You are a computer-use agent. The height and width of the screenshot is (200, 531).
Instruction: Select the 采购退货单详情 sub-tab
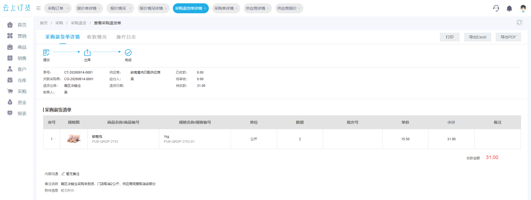[x=63, y=37]
